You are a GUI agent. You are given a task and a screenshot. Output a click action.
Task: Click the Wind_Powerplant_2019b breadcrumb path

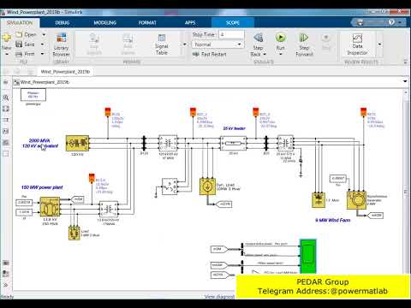pos(45,82)
